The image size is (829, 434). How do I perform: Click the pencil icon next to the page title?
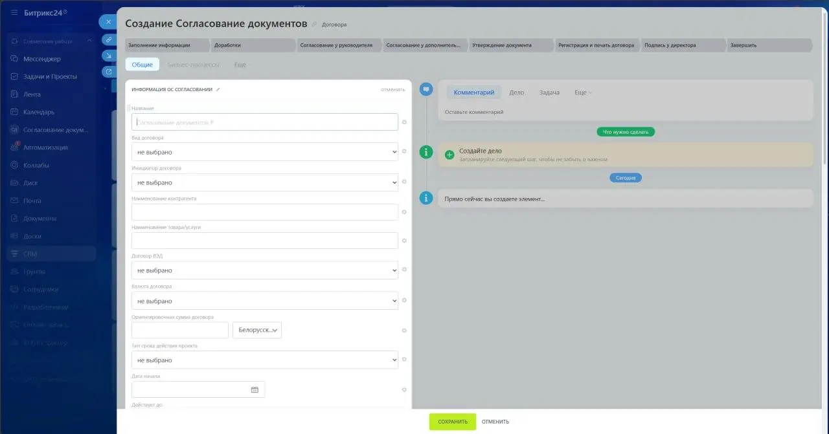[x=315, y=25]
